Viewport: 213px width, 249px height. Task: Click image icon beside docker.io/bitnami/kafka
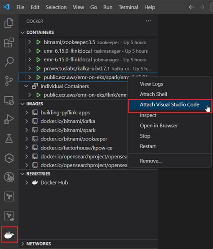tap(35, 121)
